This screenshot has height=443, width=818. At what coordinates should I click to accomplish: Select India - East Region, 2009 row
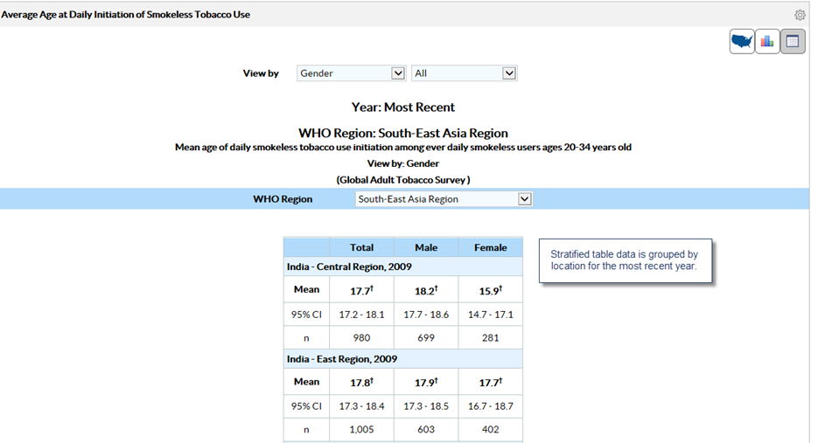(x=342, y=359)
